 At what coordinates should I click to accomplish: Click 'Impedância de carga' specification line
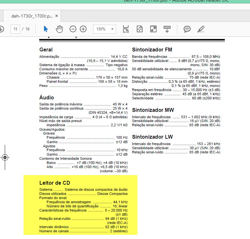coord(84,117)
